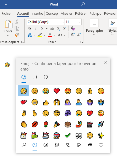Insert the thumbs up emoji
Image resolution: width=117 pixels, height=156 pixels.
46,102
